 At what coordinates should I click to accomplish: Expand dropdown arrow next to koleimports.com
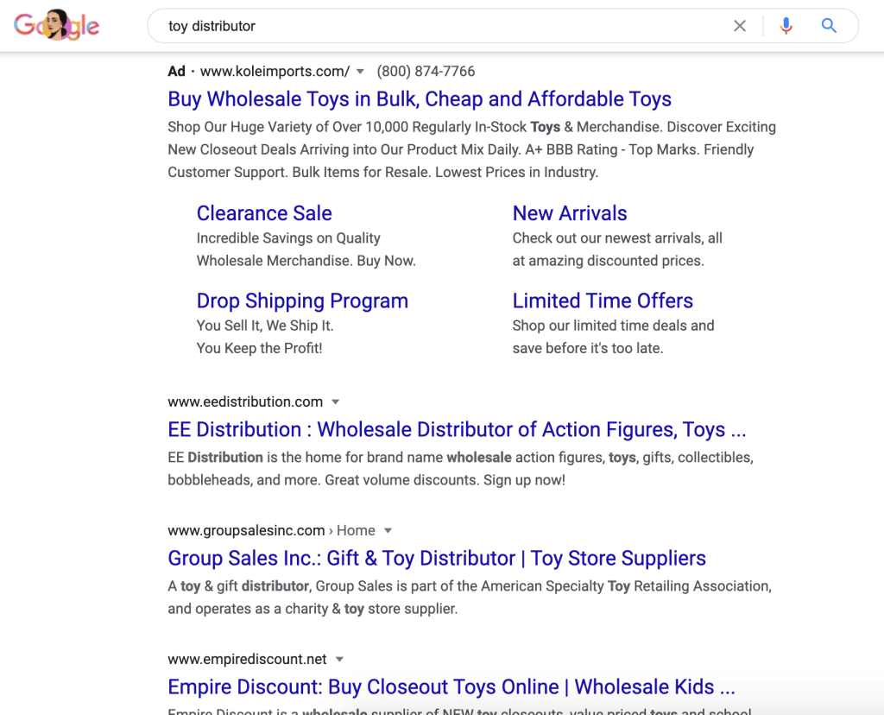360,72
